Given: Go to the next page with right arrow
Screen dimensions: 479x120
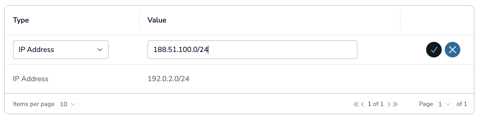Looking at the screenshot, I should (x=389, y=104).
